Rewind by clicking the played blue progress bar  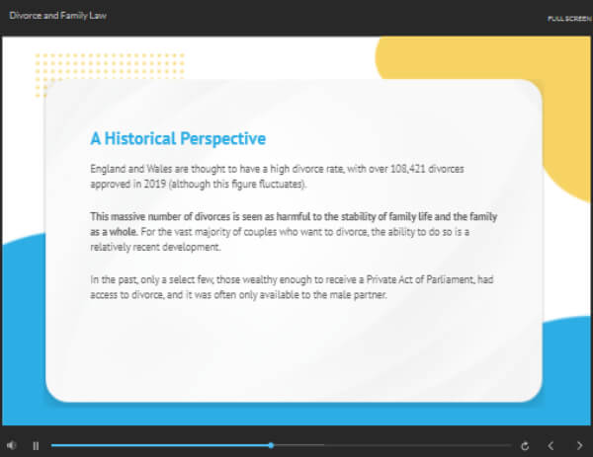click(148, 445)
